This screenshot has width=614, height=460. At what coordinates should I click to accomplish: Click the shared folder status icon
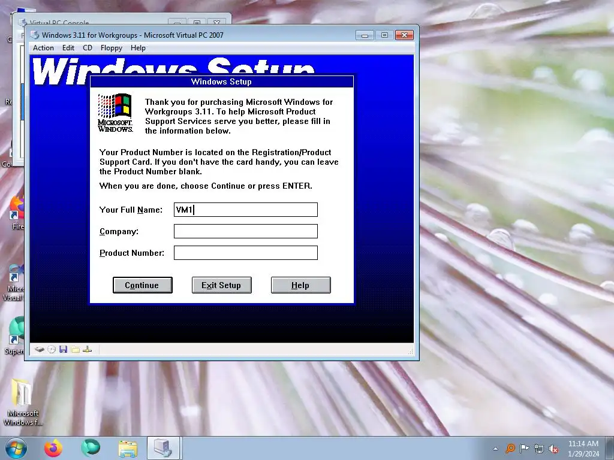(x=76, y=349)
